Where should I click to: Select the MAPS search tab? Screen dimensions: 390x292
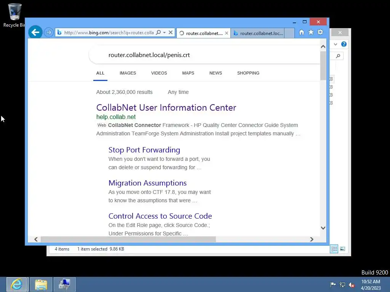tap(188, 73)
